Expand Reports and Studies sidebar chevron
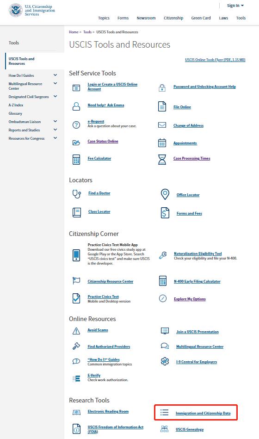 (x=55, y=130)
